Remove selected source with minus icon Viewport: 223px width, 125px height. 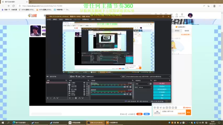[73, 98]
